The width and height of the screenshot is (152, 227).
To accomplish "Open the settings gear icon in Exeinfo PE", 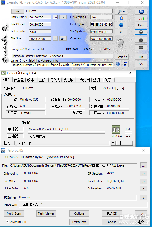I will [141, 40].
